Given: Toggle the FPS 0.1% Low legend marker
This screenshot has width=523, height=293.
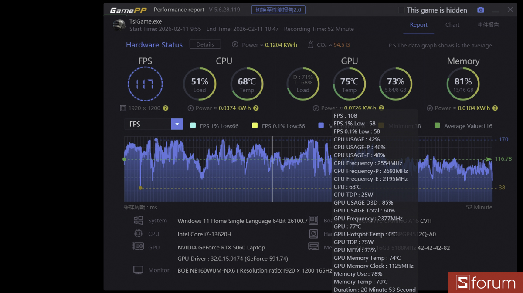Looking at the screenshot, I should (255, 126).
